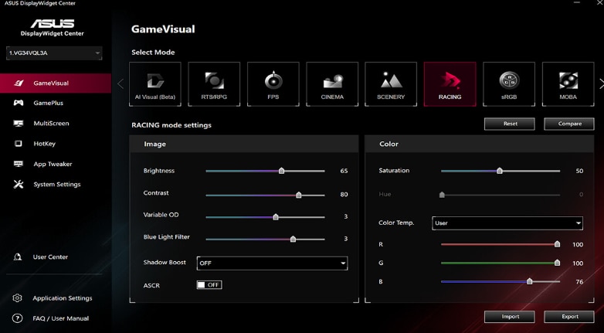
Task: Open the Shadow Boost dropdown
Action: pos(272,263)
